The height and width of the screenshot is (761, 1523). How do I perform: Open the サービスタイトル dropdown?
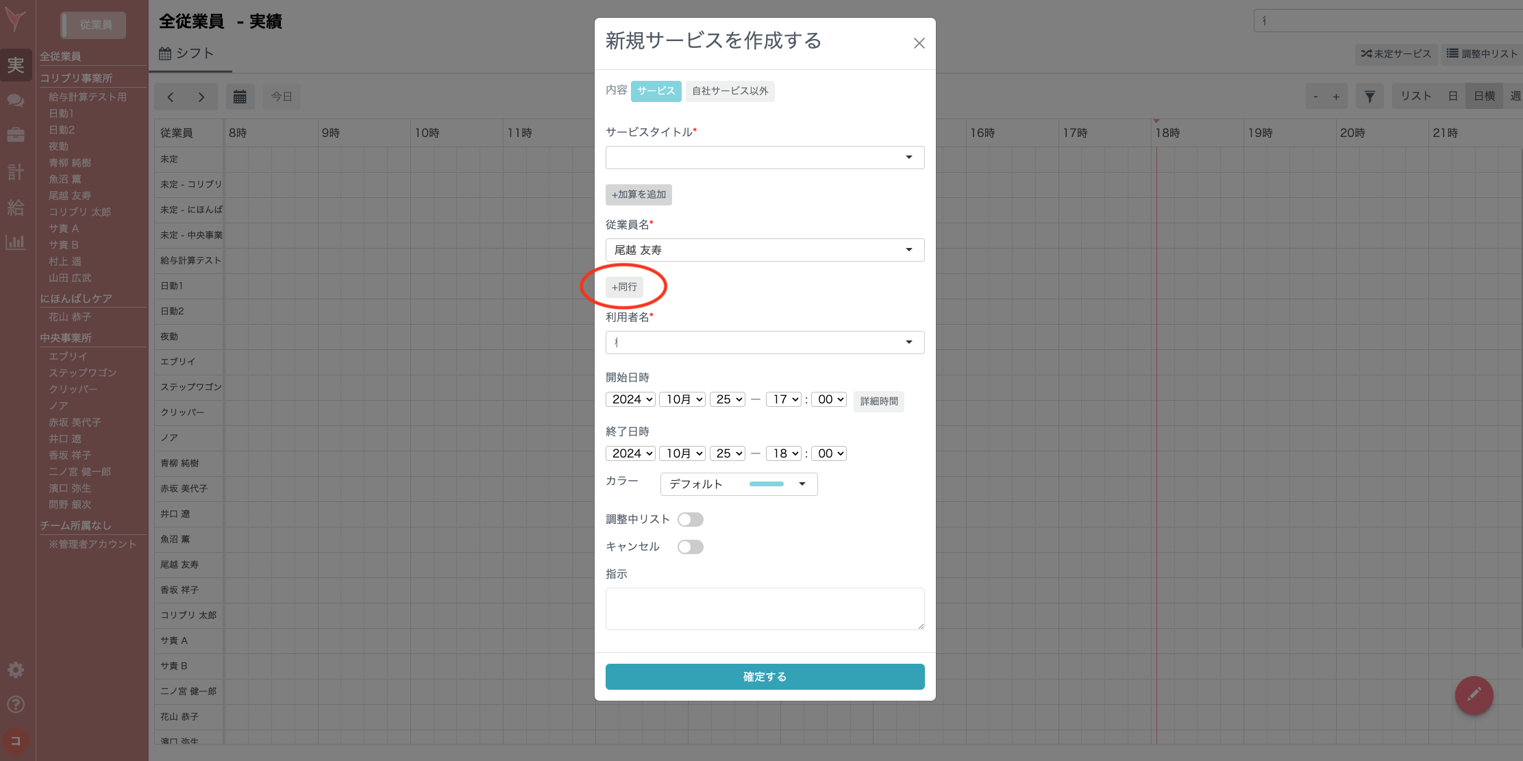pyautogui.click(x=765, y=158)
